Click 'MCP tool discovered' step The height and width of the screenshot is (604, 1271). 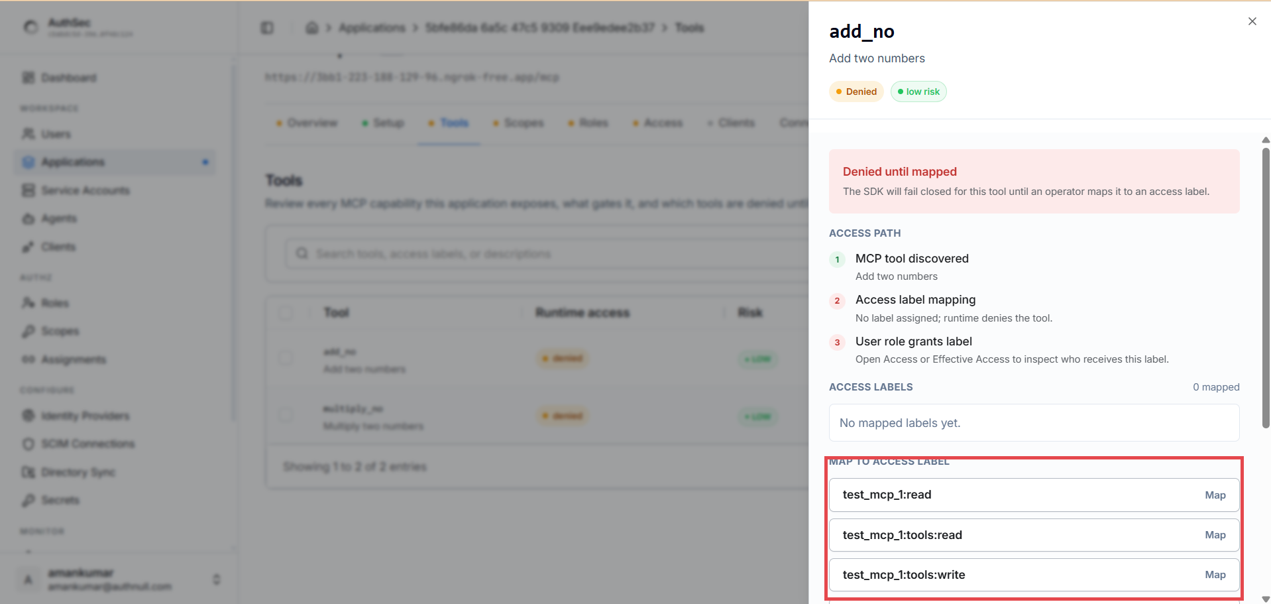[912, 259]
